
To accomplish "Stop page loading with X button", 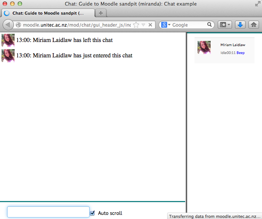I will [150, 25].
